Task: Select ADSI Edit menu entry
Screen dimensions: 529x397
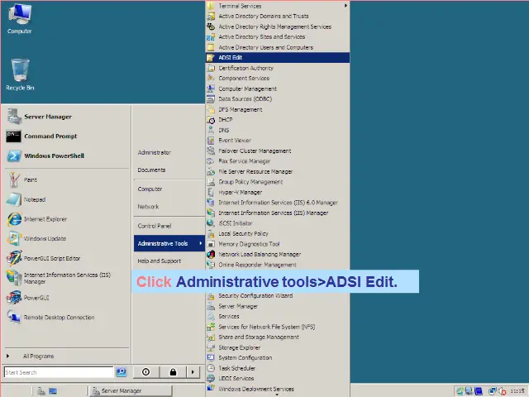Action: pos(278,57)
